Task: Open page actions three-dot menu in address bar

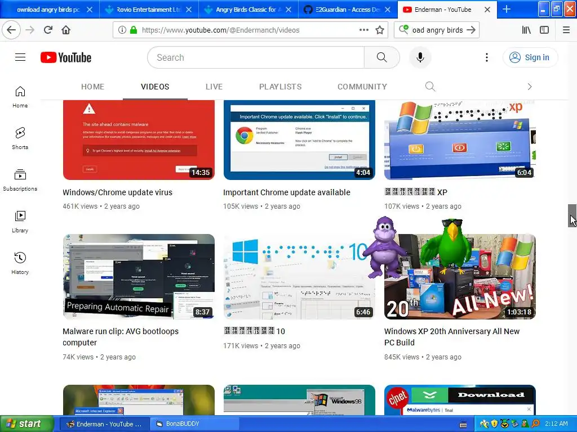Action: point(363,30)
